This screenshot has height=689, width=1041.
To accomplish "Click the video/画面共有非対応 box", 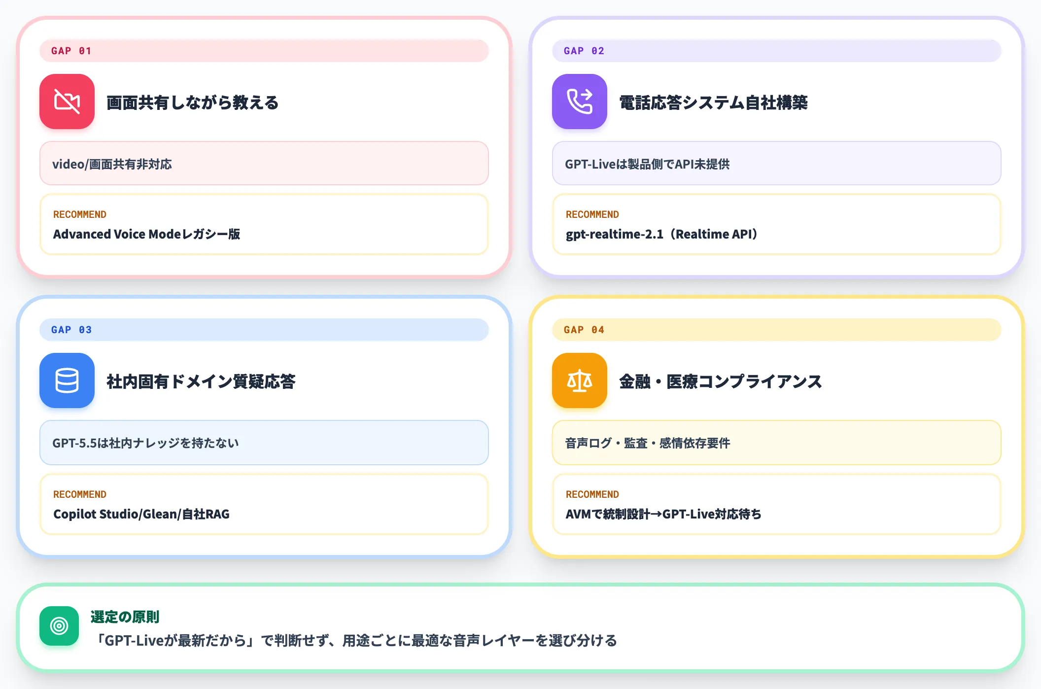I will click(x=264, y=164).
